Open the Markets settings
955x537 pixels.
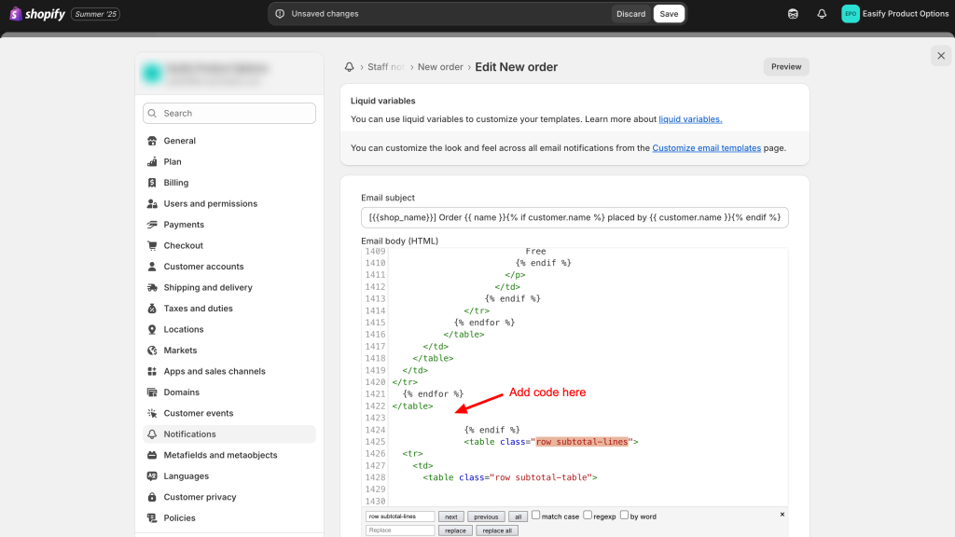229,351
